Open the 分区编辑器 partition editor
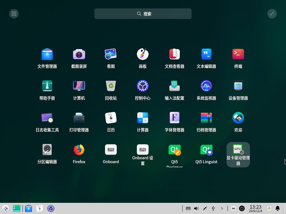Screen dimensions: 286x214 tap(47, 150)
